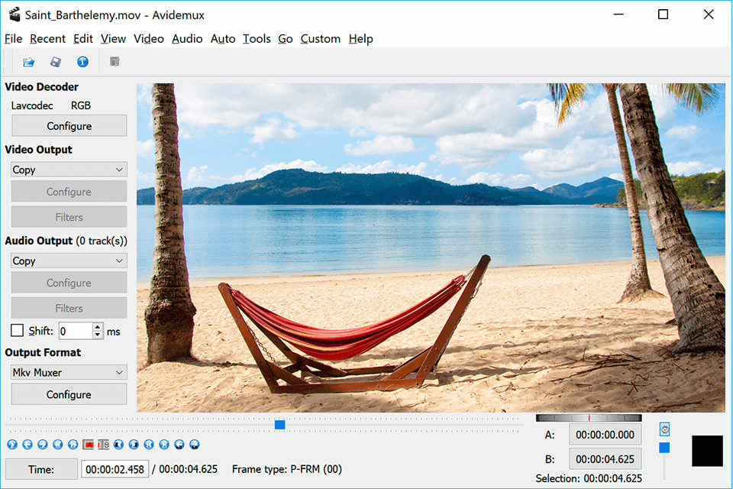The height and width of the screenshot is (489, 733).
Task: Click Configure under Video Decoder
Action: point(69,126)
